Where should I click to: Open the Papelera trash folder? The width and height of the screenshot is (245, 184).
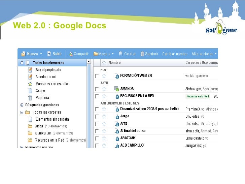pos(42,98)
